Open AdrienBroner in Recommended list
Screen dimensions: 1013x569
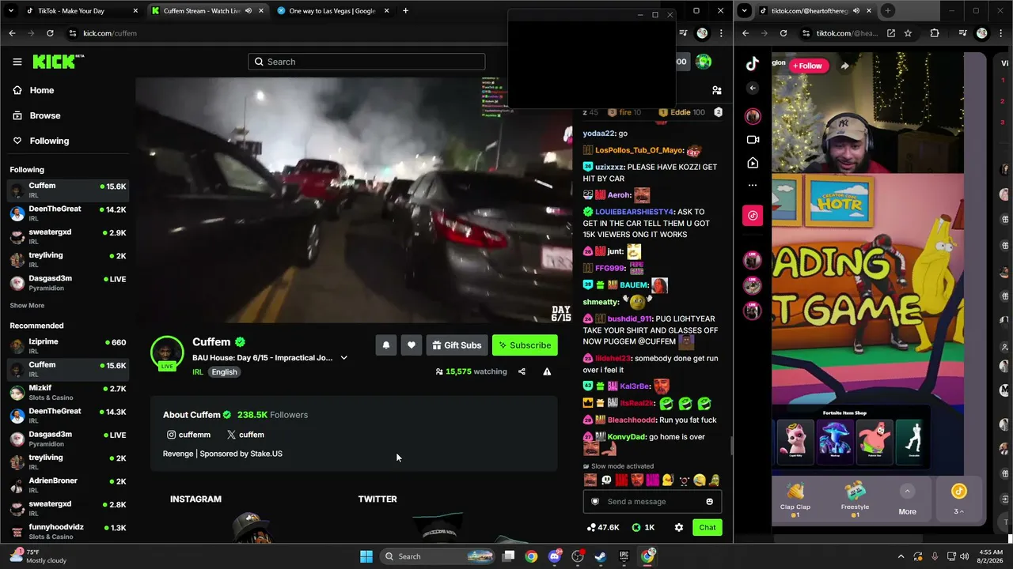[66, 485]
